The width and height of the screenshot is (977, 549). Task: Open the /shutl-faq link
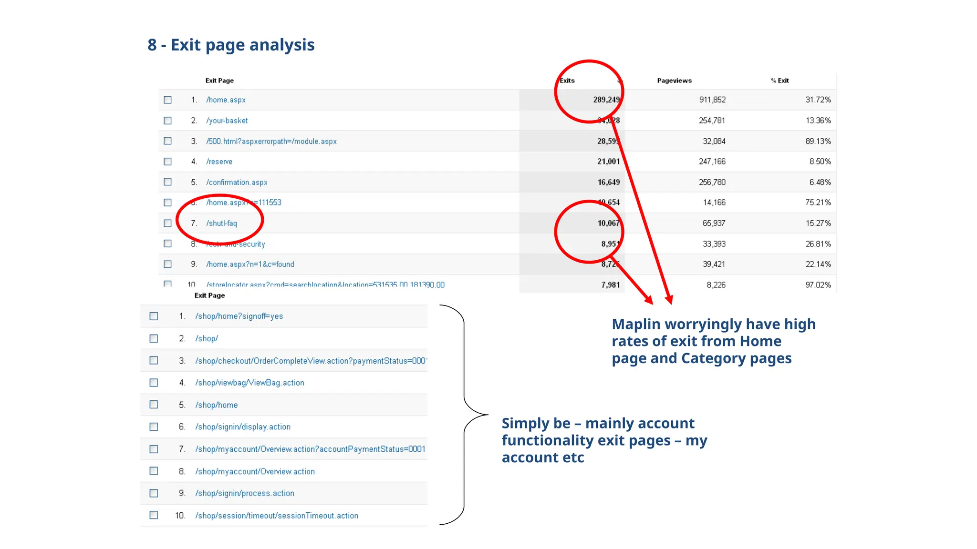coord(221,224)
